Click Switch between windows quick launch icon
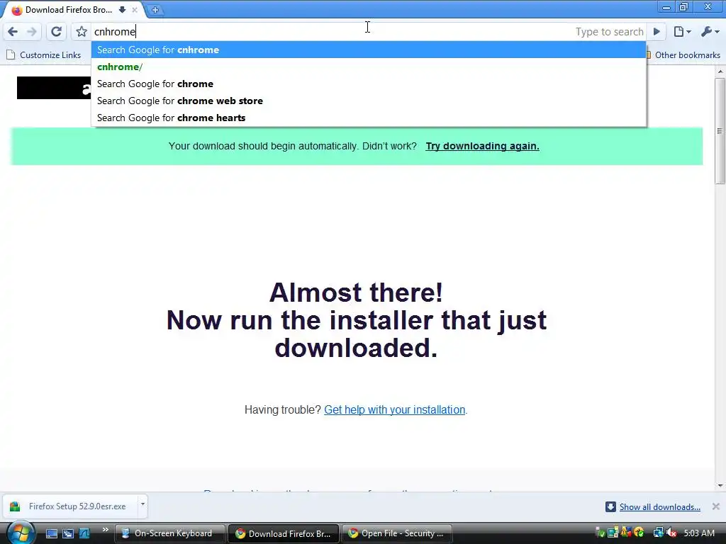The width and height of the screenshot is (726, 544). click(x=68, y=533)
